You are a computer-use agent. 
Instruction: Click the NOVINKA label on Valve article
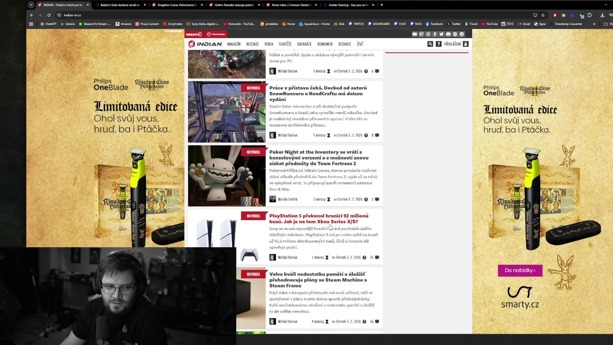[253, 274]
